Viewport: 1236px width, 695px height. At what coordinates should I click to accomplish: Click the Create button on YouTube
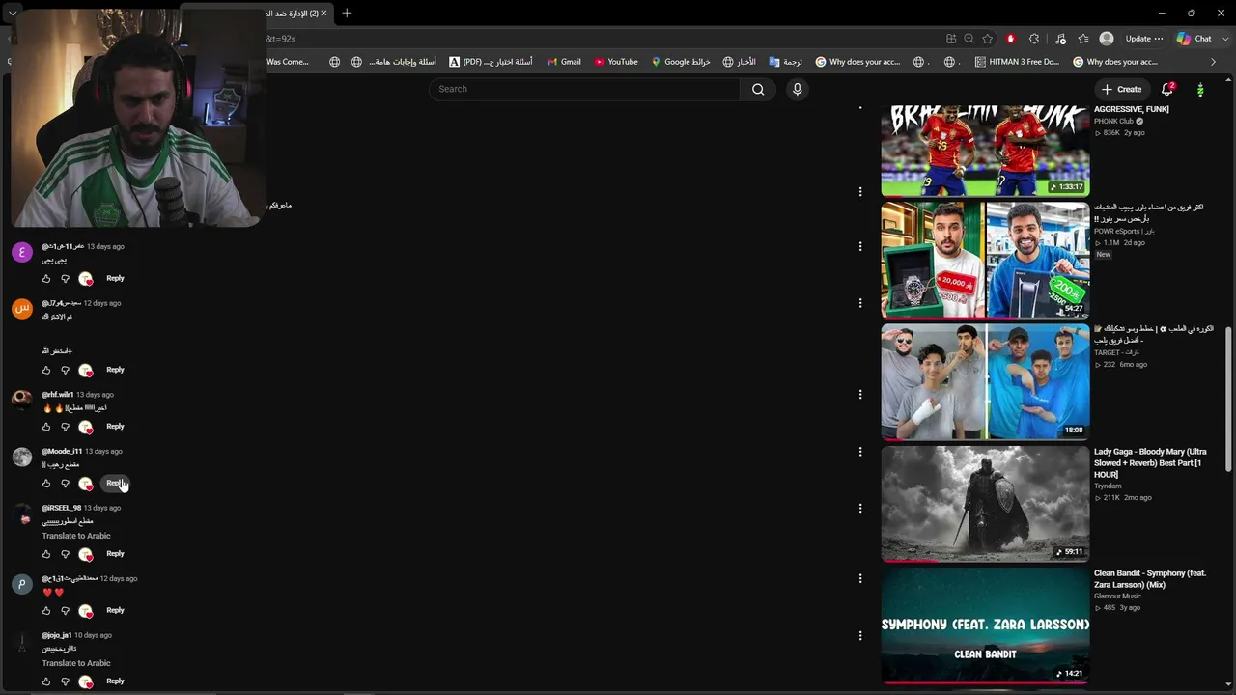[1122, 89]
